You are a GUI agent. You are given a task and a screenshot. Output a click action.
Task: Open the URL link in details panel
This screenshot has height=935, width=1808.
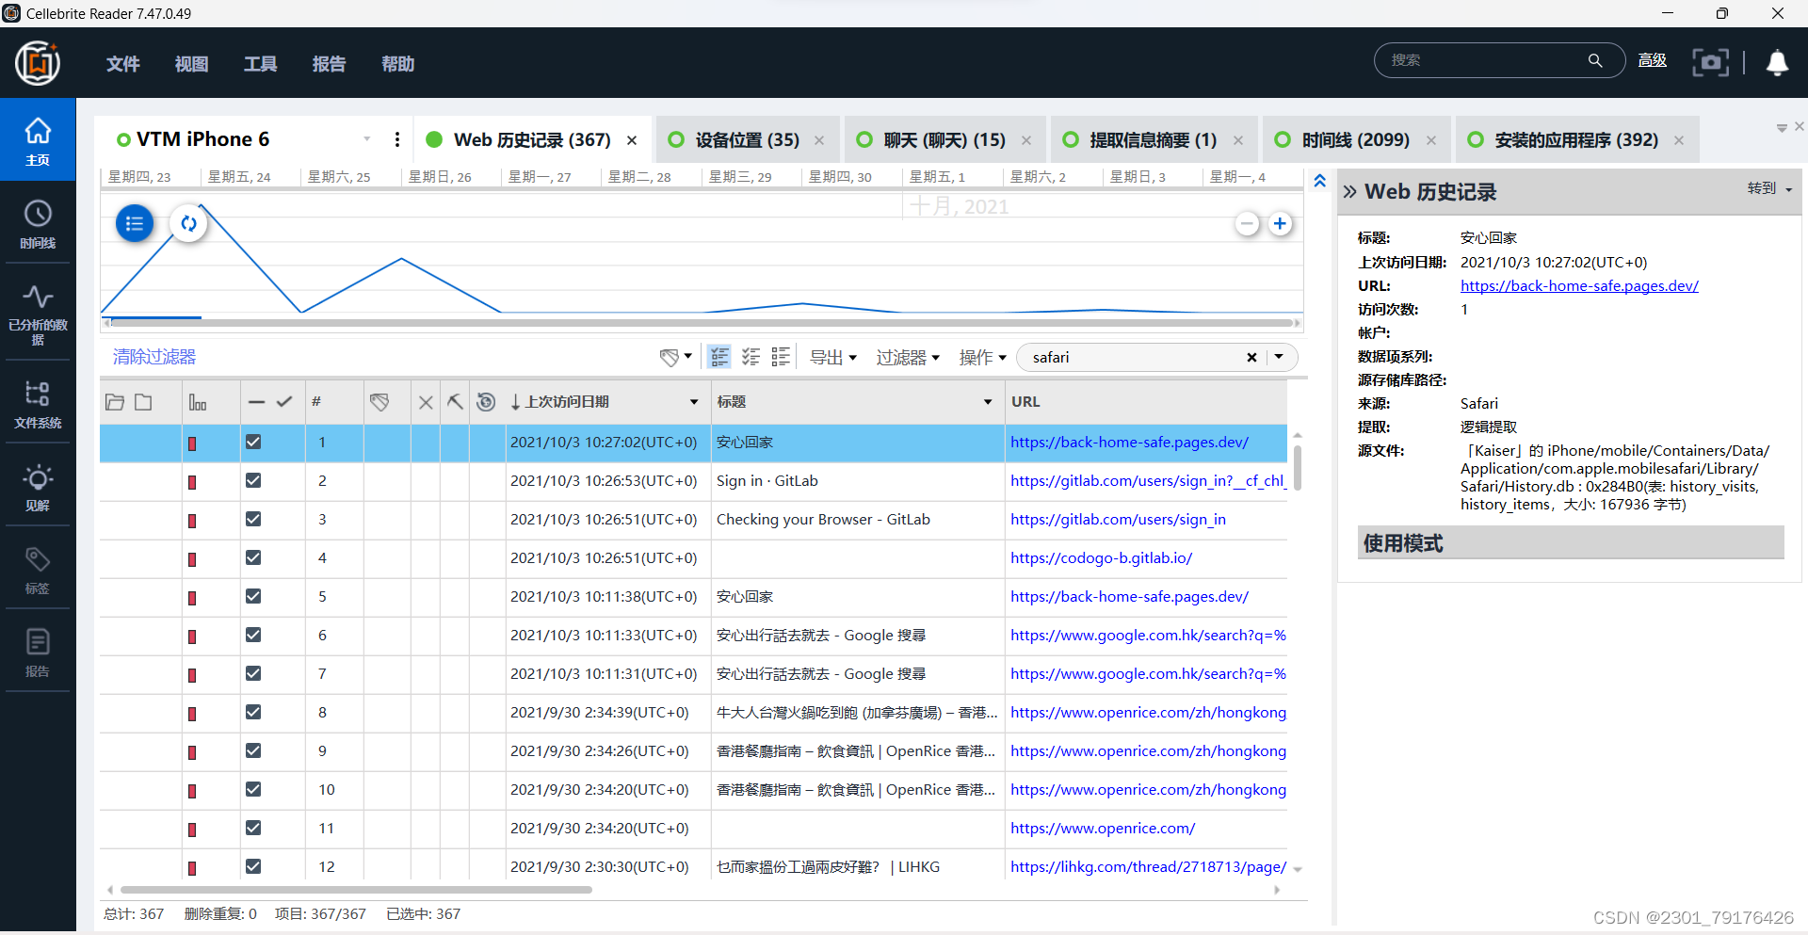[x=1579, y=285]
